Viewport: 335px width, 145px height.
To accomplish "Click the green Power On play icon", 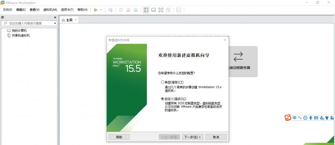I will click(96, 10).
